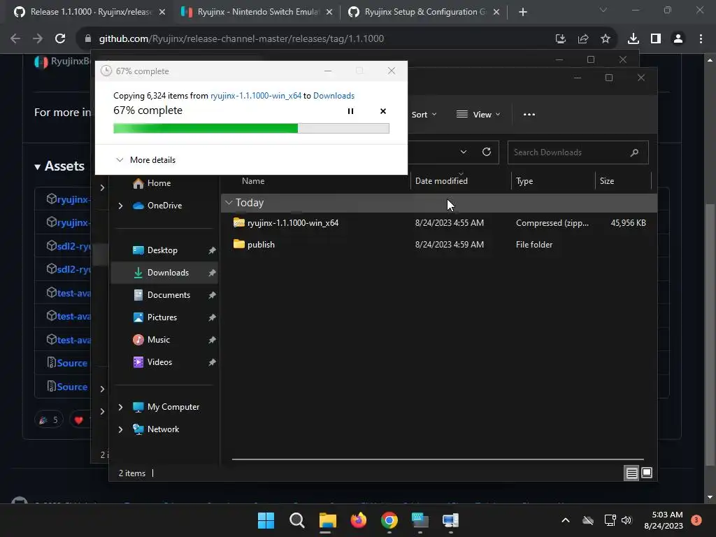The image size is (716, 537).
Task: Click the heart reaction on GitHub release
Action: coord(78,420)
